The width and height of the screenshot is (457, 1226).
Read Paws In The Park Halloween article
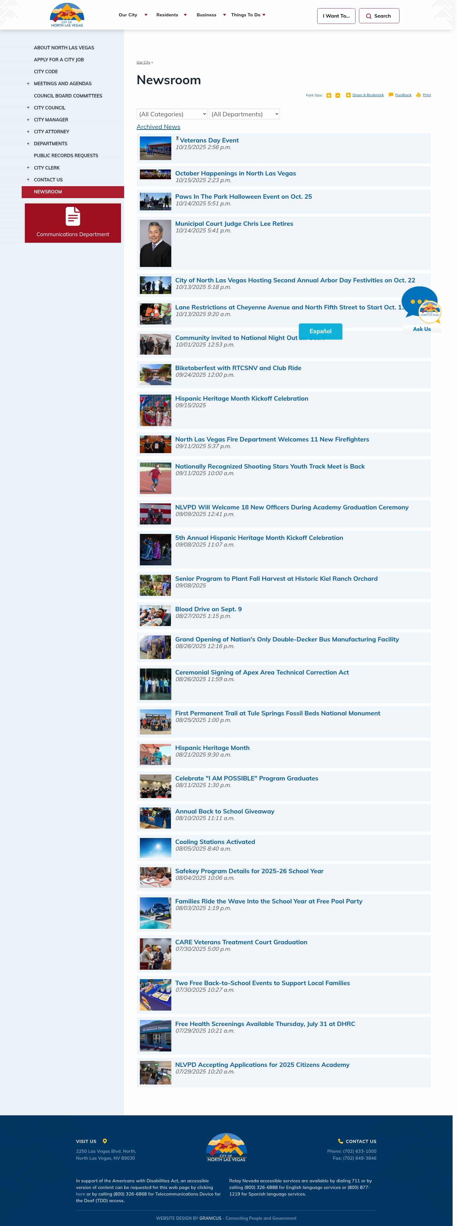point(244,197)
